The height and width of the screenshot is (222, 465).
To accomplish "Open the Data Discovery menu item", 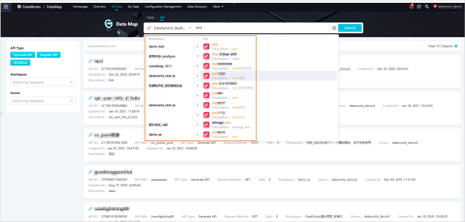I will point(197,7).
